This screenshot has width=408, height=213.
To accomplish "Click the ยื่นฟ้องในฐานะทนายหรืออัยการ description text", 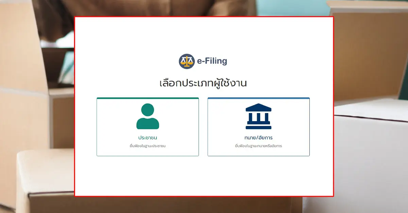I will pyautogui.click(x=258, y=146).
